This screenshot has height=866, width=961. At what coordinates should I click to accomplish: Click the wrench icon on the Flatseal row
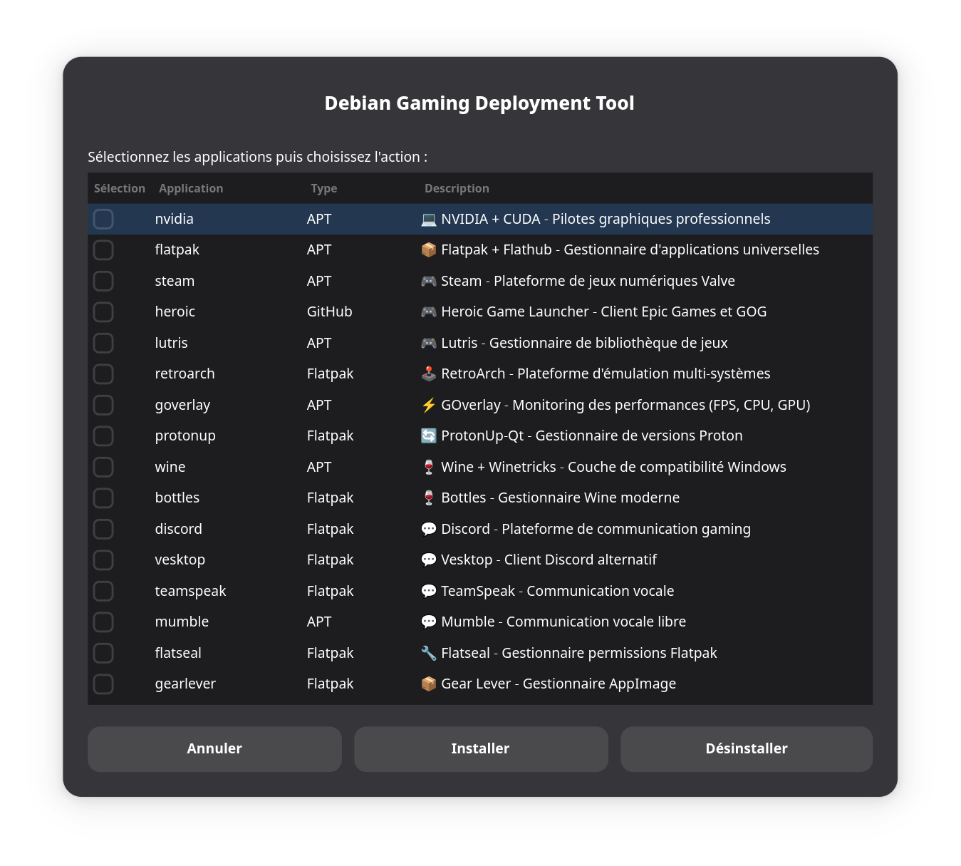pyautogui.click(x=427, y=653)
